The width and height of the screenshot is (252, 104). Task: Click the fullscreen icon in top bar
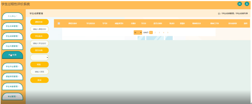240,4
